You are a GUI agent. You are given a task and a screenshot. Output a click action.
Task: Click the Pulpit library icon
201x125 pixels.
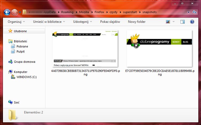point(13,52)
